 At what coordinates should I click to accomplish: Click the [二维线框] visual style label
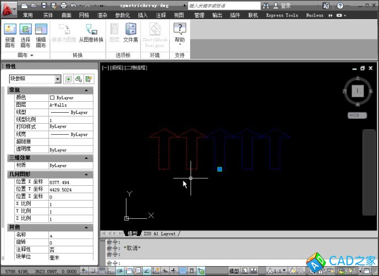[136, 68]
